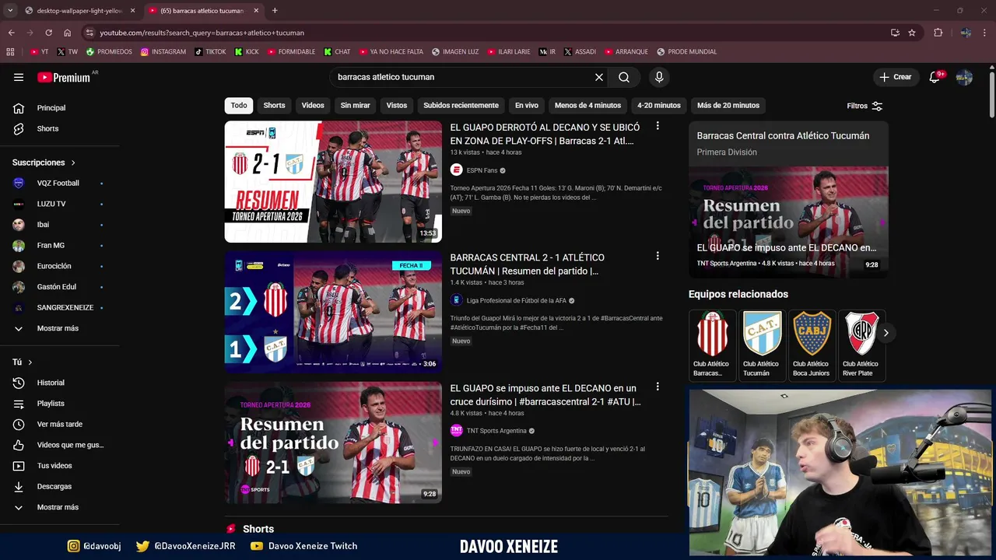Screen dimensions: 996x560
Task: Open the Liga Profesional FECHA 11 thumbnail
Action: point(333,312)
